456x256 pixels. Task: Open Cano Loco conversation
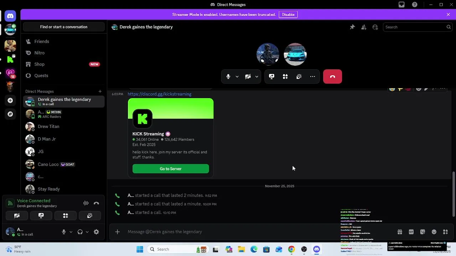click(64, 164)
